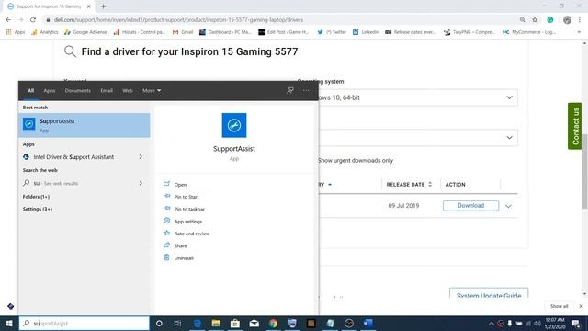Viewport: 588px width, 331px height.
Task: Expand arrow next to Intel Driver & Support Assistant
Action: [141, 157]
